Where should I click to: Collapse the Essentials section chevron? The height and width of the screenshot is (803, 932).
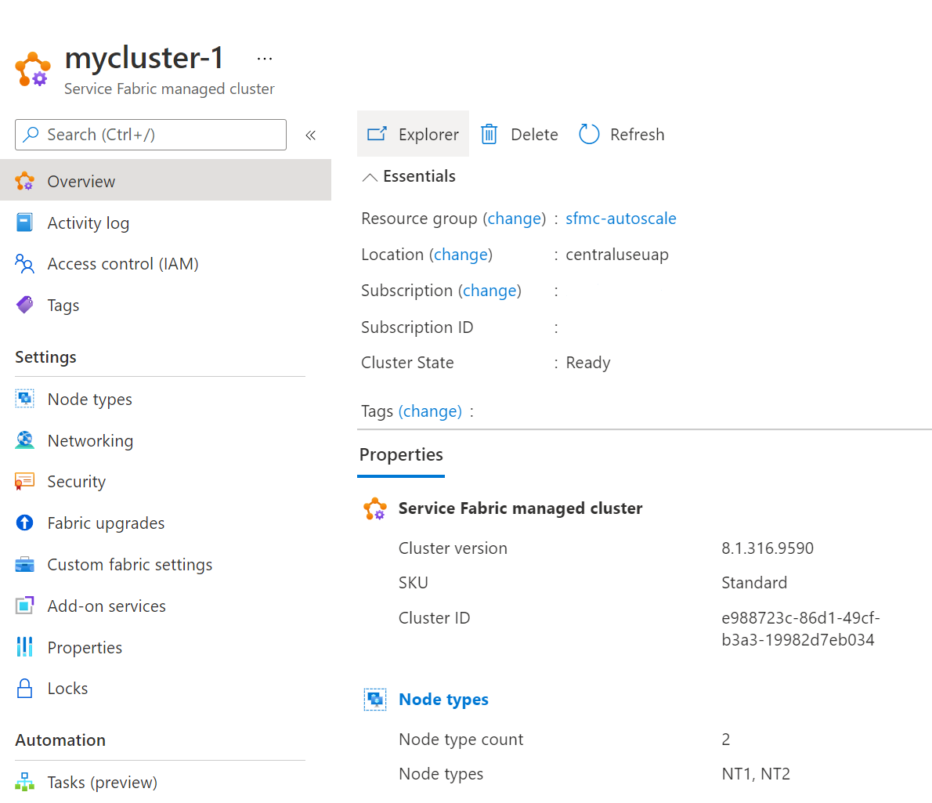pyautogui.click(x=370, y=176)
